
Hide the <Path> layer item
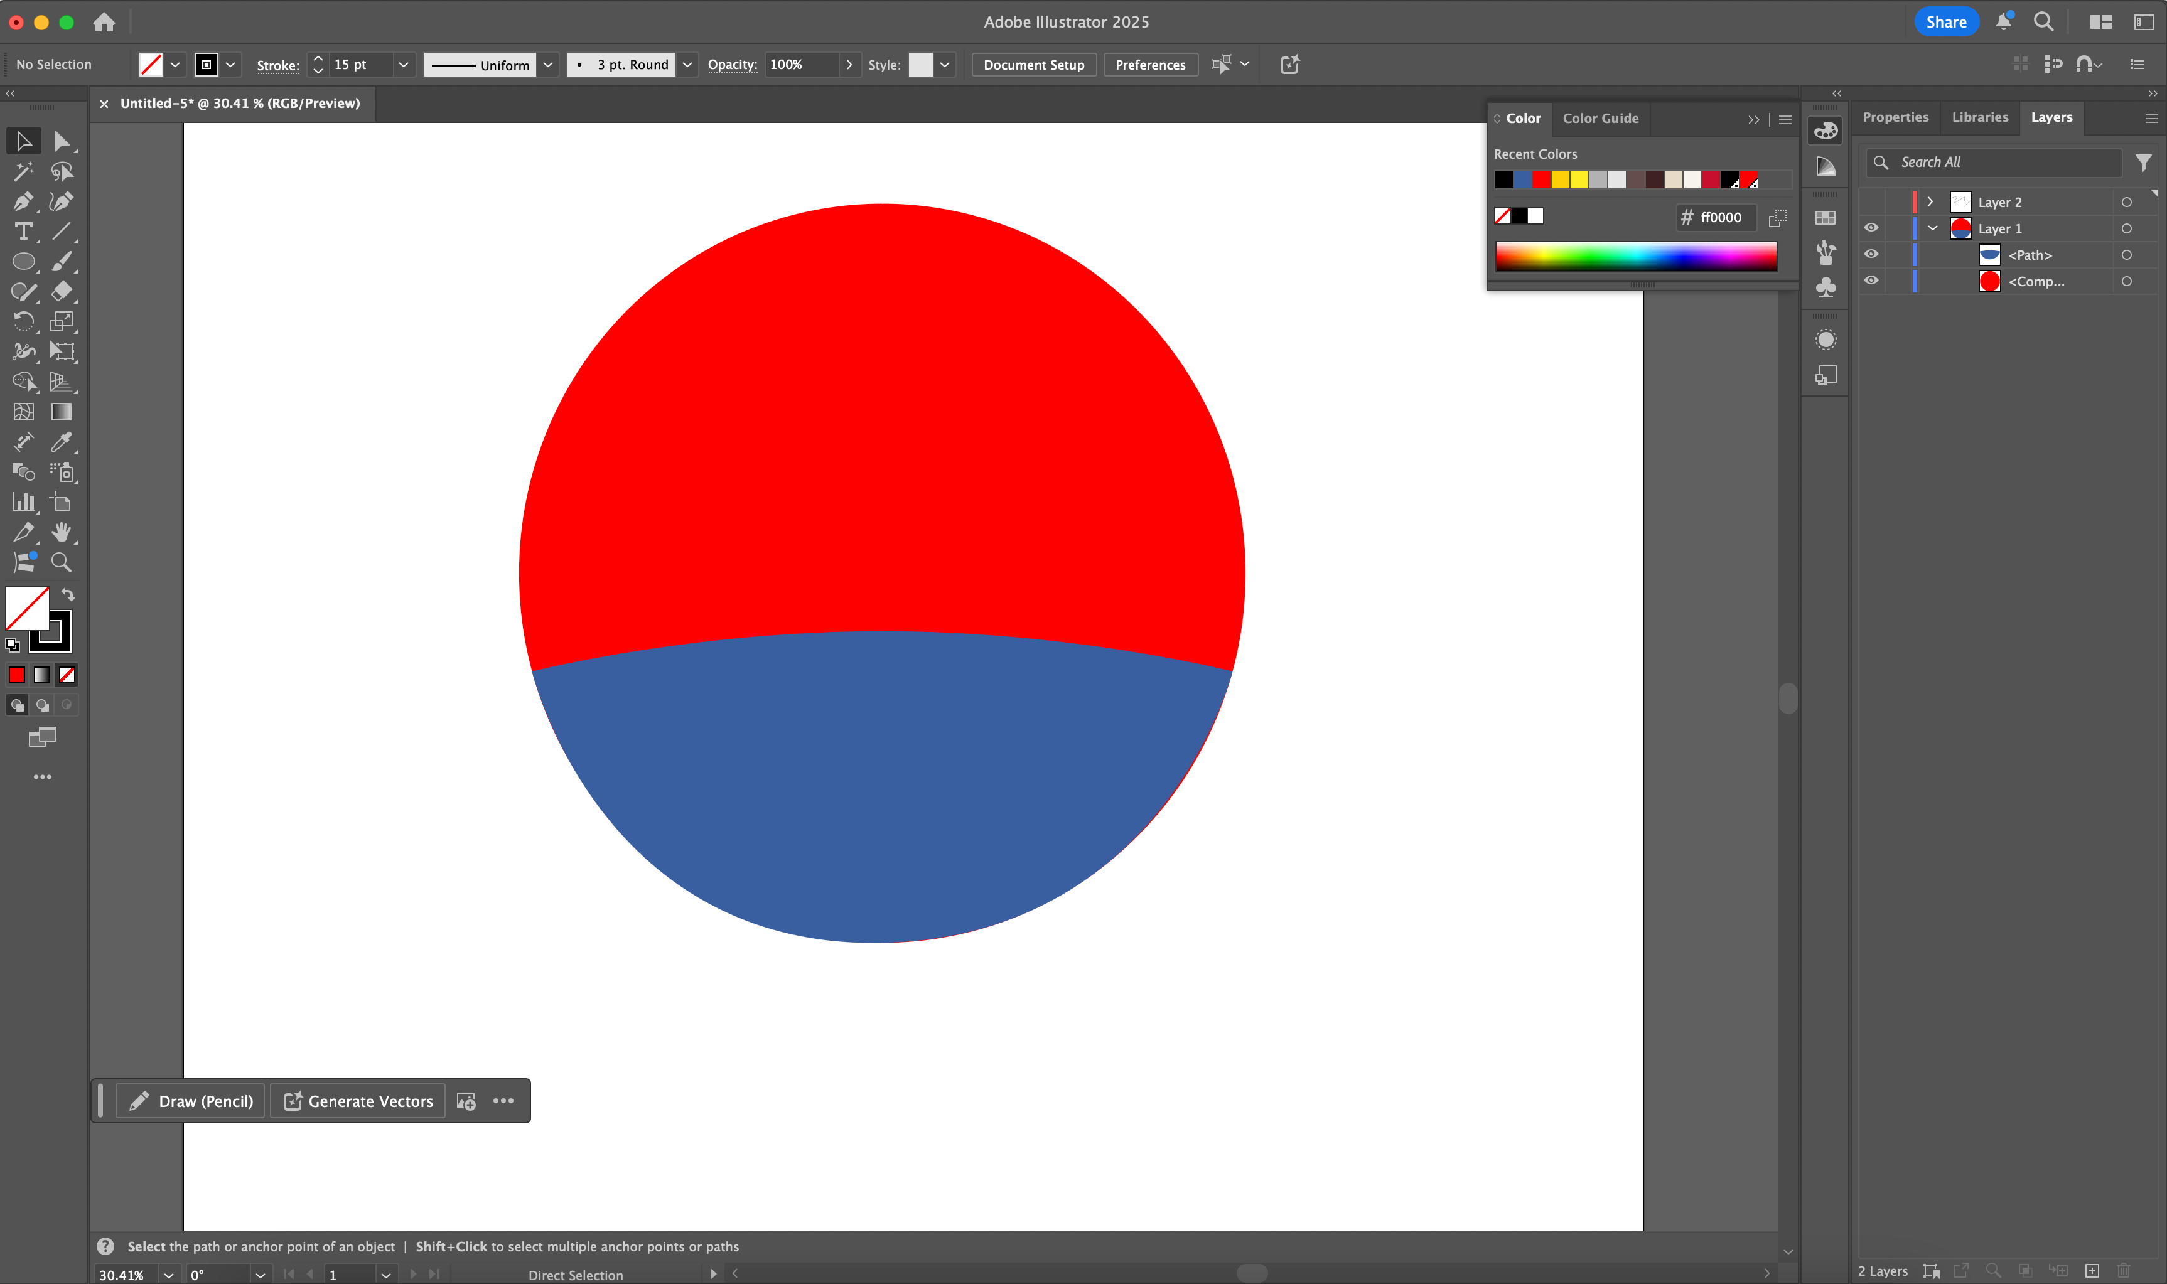point(1871,254)
